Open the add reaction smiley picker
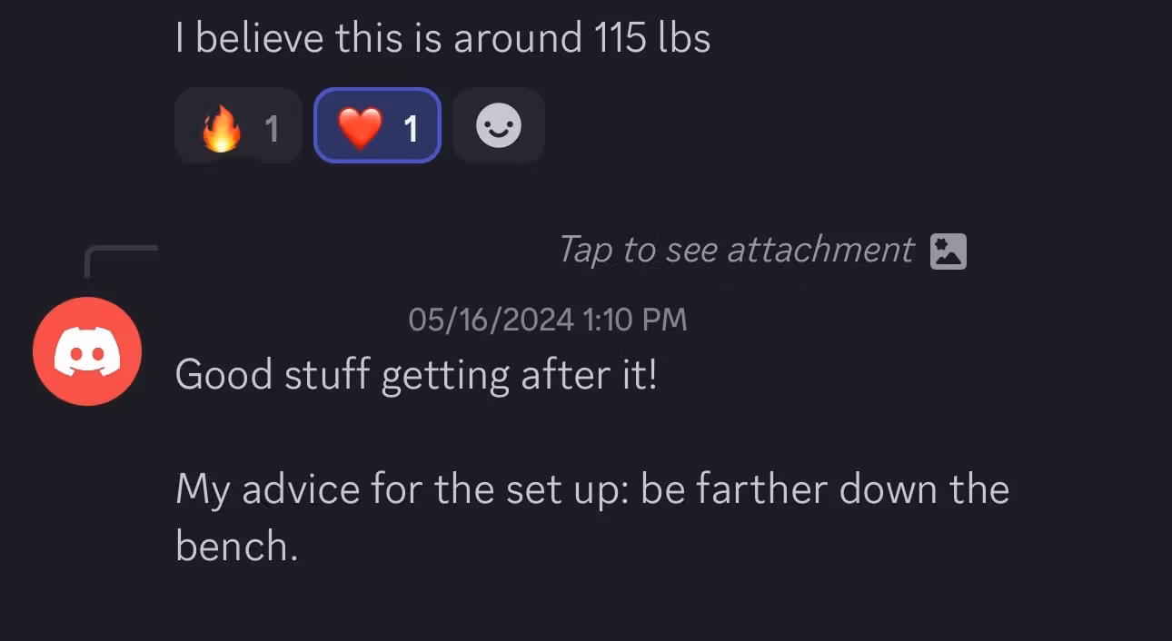Viewport: 1172px width, 641px height. point(499,126)
